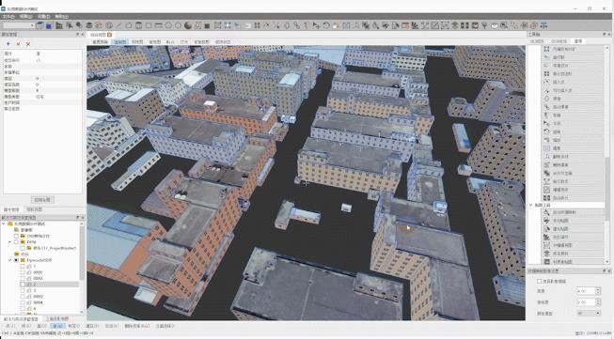Click the trash bin icon in toolbar
This screenshot has width=614, height=339.
[x=138, y=25]
